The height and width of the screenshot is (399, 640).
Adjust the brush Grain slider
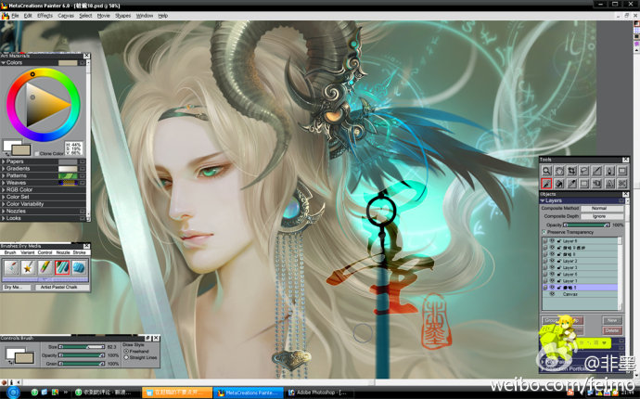[x=82, y=364]
